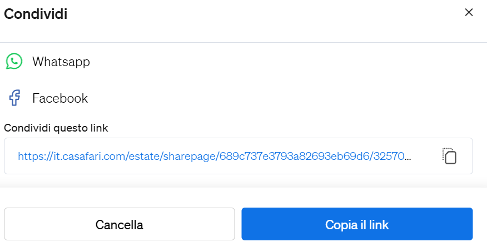Click the truncated ellipsis ending the URL
Viewport: 487px width, 252px height.
[408, 157]
